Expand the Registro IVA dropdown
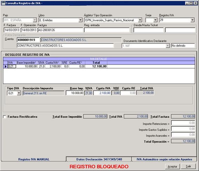Viewport: 199px width, 171px height. pos(192,20)
